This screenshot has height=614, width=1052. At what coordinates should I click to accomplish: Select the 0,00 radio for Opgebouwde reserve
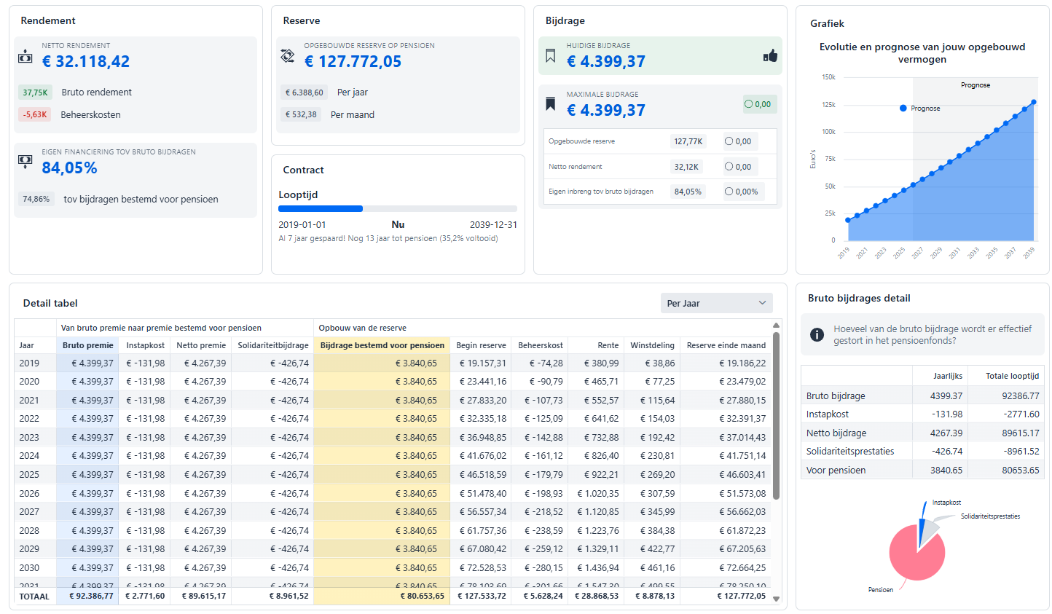point(729,141)
